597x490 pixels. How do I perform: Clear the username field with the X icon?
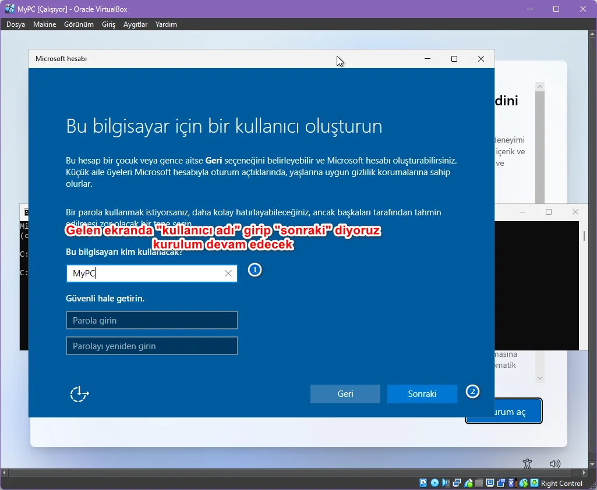(x=228, y=273)
